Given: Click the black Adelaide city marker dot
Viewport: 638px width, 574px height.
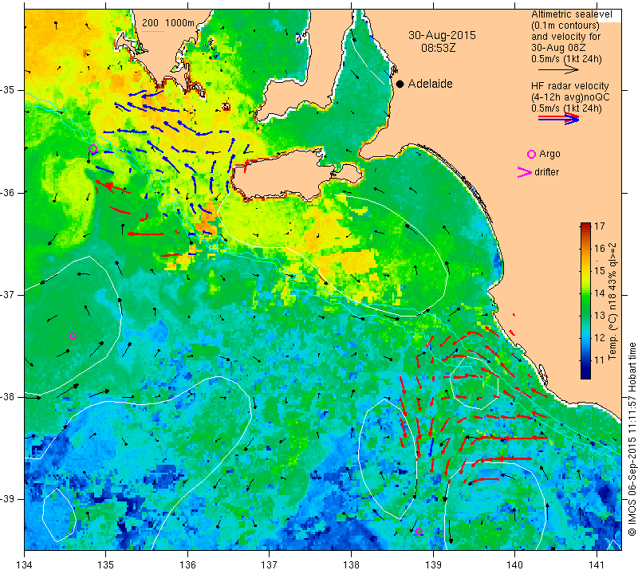Looking at the screenshot, I should pos(400,84).
